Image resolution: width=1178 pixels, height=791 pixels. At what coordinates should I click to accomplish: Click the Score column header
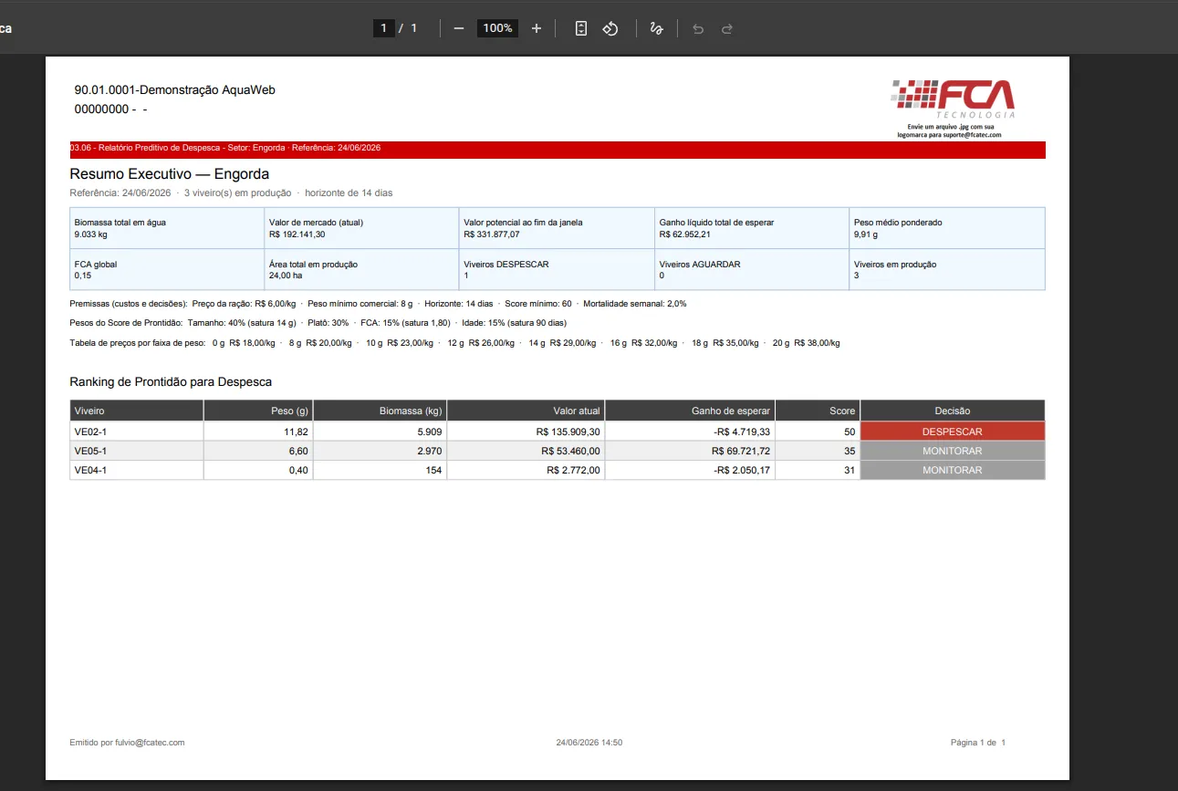818,411
